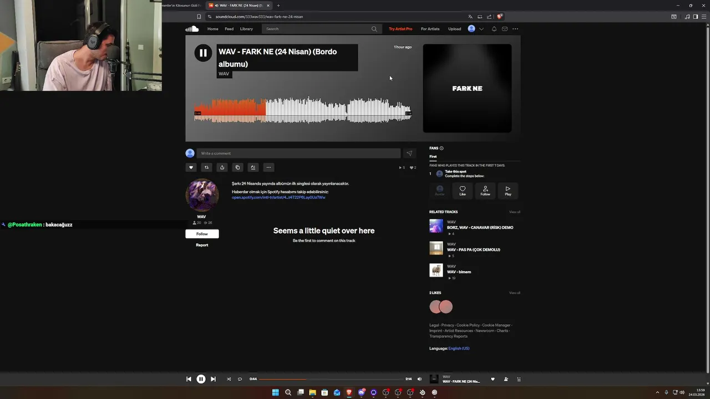View all likes
710x399 pixels.
click(x=515, y=293)
